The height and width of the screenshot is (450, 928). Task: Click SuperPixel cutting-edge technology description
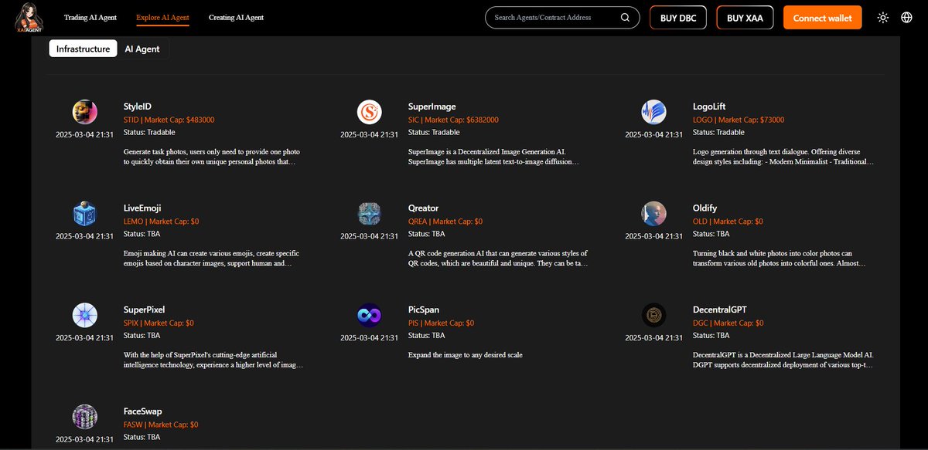tap(213, 360)
